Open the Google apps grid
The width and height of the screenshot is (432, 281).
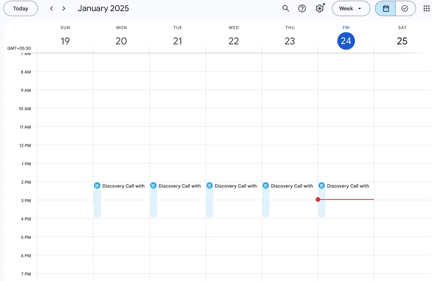click(x=426, y=8)
